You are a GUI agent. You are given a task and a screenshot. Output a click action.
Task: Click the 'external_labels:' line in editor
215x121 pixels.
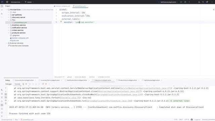click(x=71, y=19)
